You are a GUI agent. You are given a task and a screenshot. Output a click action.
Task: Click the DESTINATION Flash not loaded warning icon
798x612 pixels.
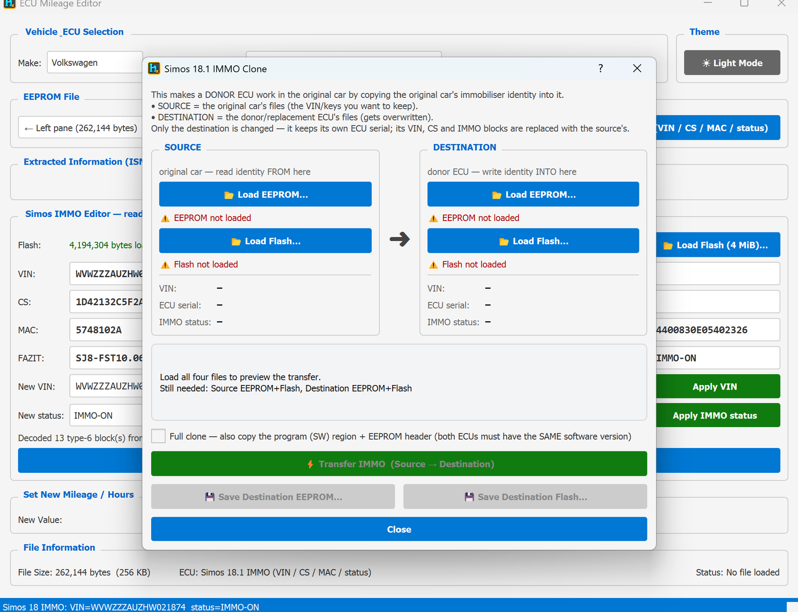[x=433, y=265]
